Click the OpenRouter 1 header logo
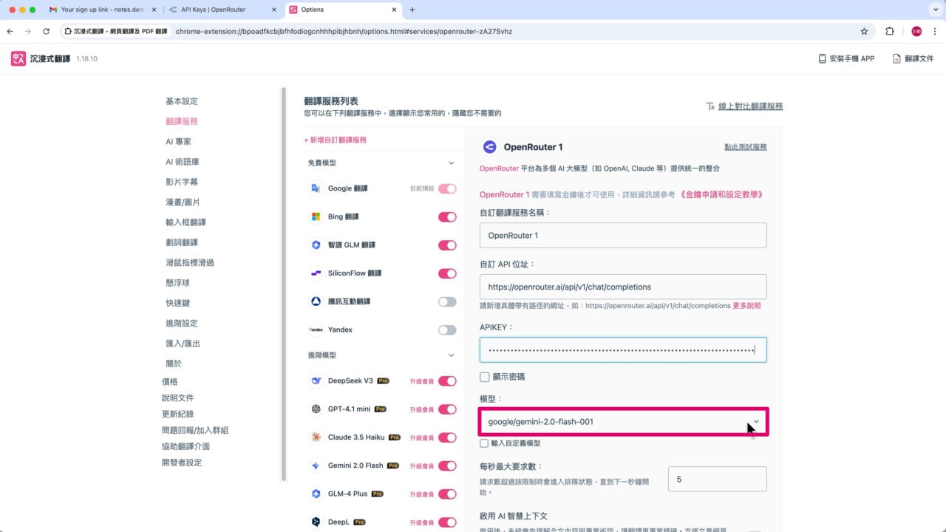 click(x=489, y=147)
